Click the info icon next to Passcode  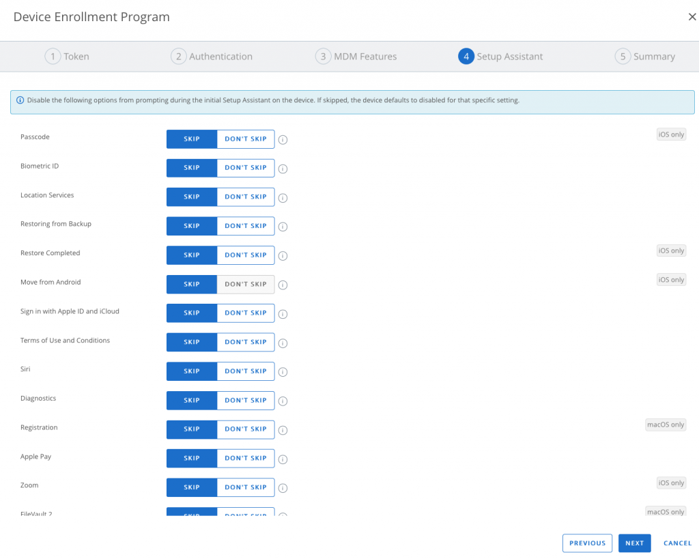[x=283, y=140]
